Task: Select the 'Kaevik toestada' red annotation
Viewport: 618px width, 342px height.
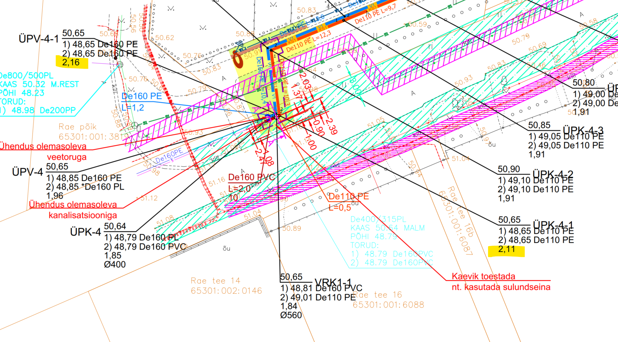Action: pyautogui.click(x=483, y=276)
